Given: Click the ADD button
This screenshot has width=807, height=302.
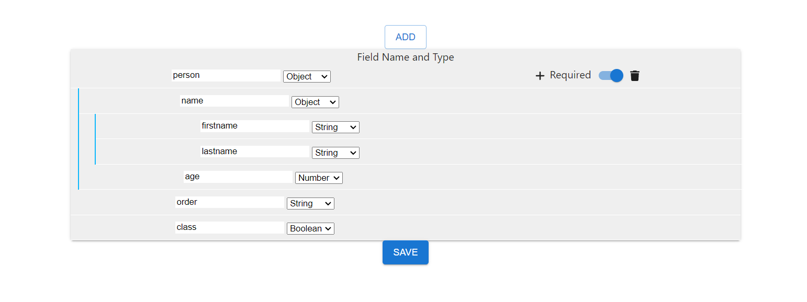Looking at the screenshot, I should (x=406, y=37).
